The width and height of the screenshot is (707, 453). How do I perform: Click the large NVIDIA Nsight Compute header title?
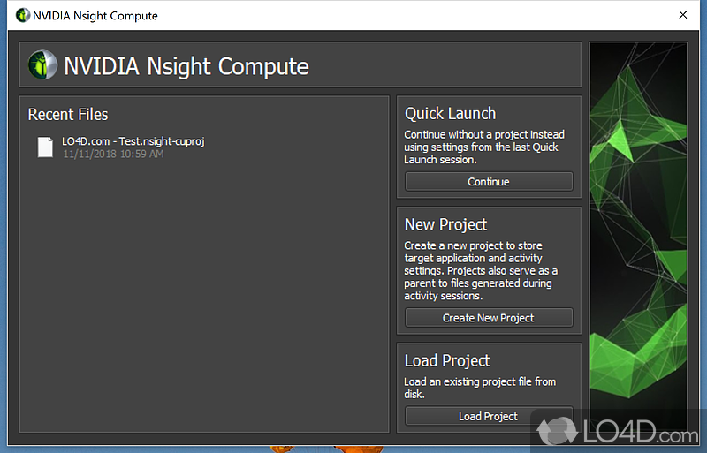pos(186,66)
